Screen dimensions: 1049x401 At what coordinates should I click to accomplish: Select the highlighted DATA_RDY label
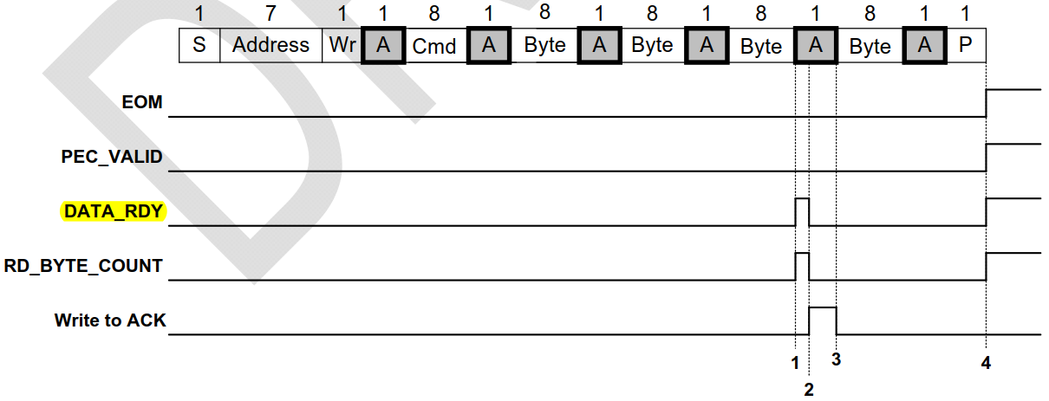tap(112, 211)
